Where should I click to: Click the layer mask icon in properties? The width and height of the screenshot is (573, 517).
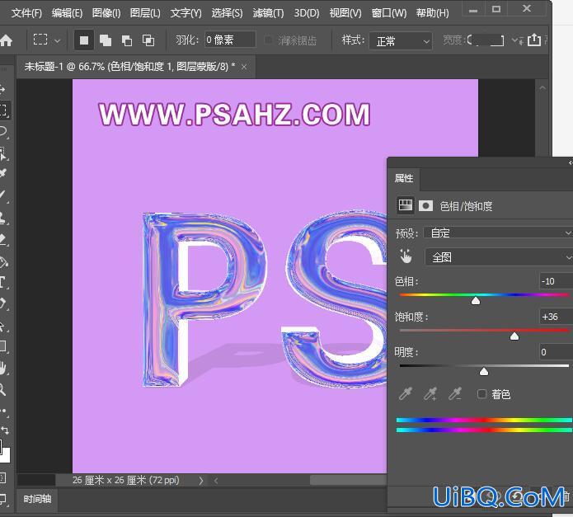(x=425, y=205)
